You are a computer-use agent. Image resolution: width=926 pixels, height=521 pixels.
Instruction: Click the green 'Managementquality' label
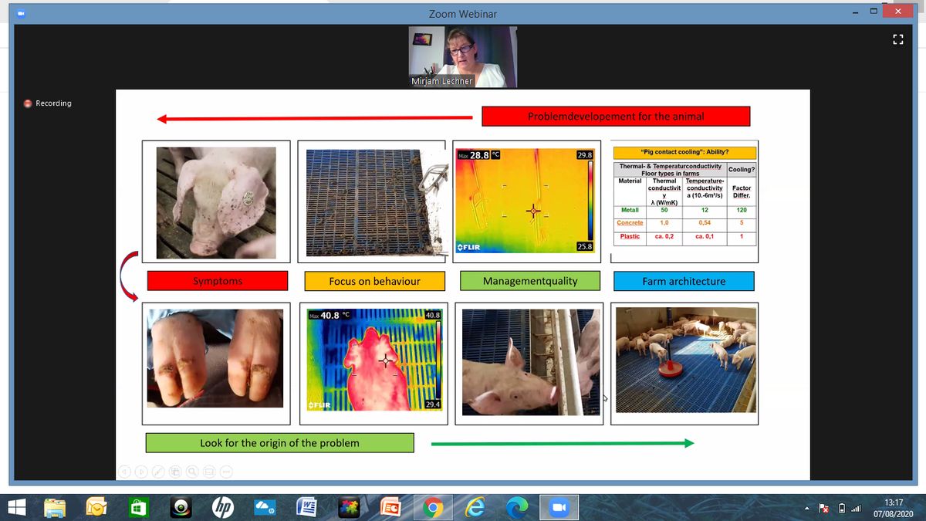530,281
